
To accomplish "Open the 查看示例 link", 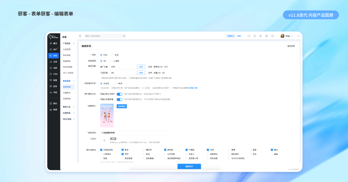I will 194,88.
